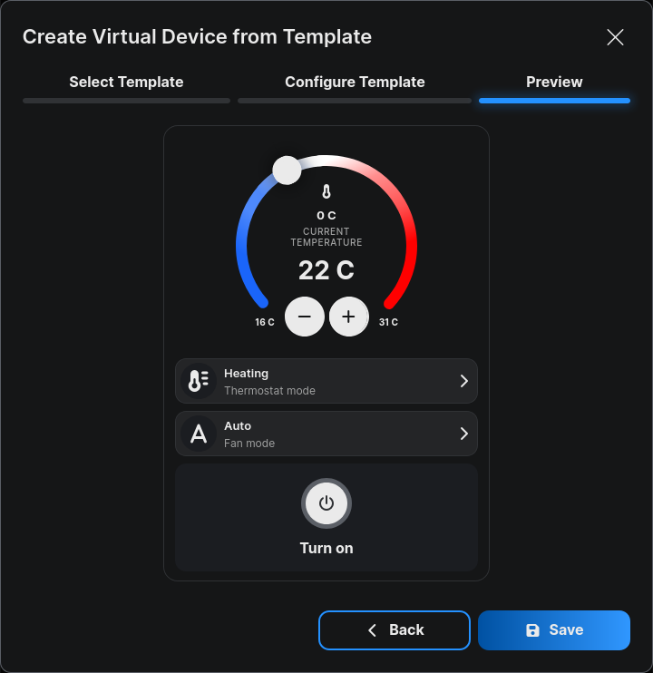
Task: Save the virtual device
Action: tap(554, 630)
